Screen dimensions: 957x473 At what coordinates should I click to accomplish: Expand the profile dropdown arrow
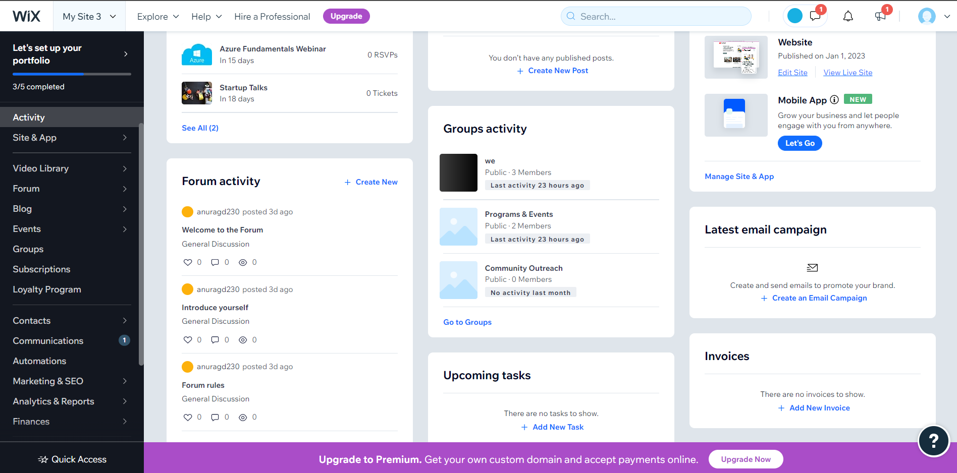pos(947,16)
